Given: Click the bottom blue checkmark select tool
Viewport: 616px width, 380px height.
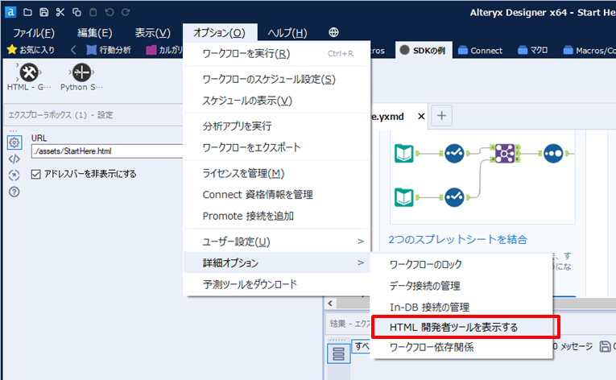Looking at the screenshot, I should click(x=454, y=197).
